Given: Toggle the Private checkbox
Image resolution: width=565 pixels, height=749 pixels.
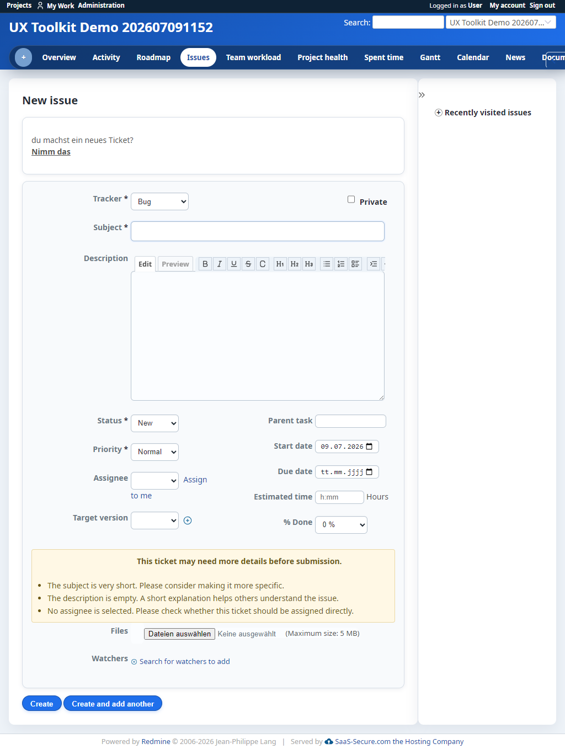Looking at the screenshot, I should [x=351, y=199].
